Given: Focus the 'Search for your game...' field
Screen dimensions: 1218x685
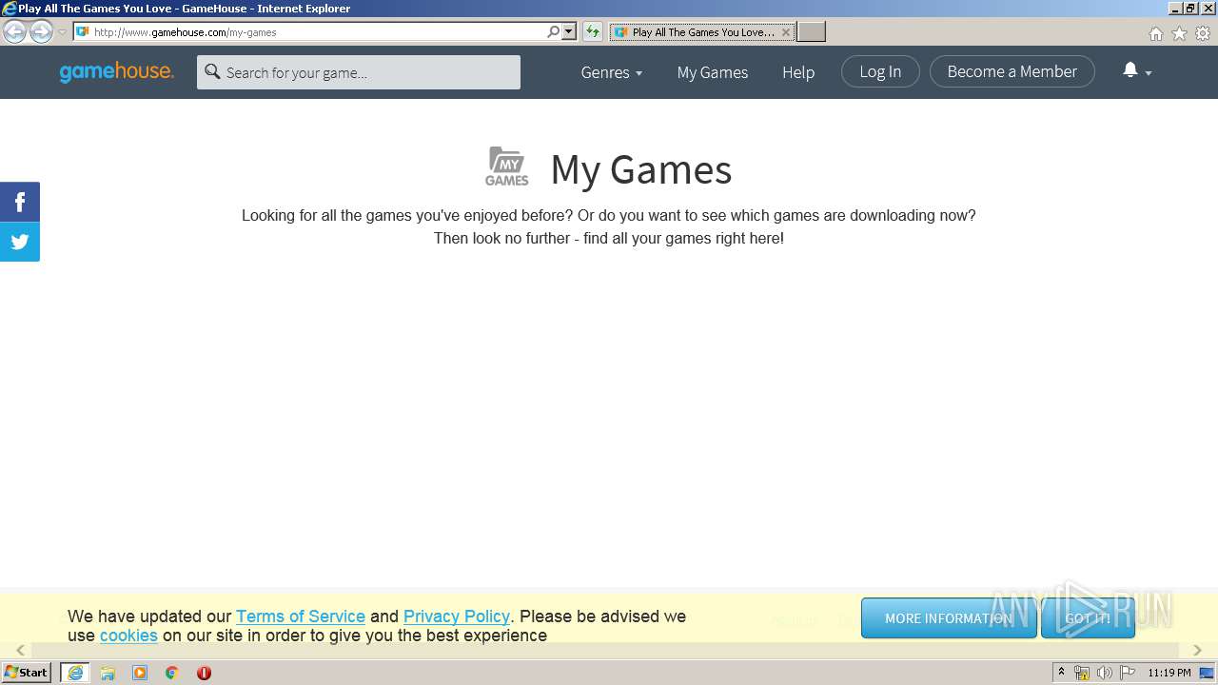Looking at the screenshot, I should click(359, 72).
